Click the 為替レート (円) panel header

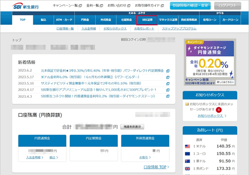click(x=210, y=130)
